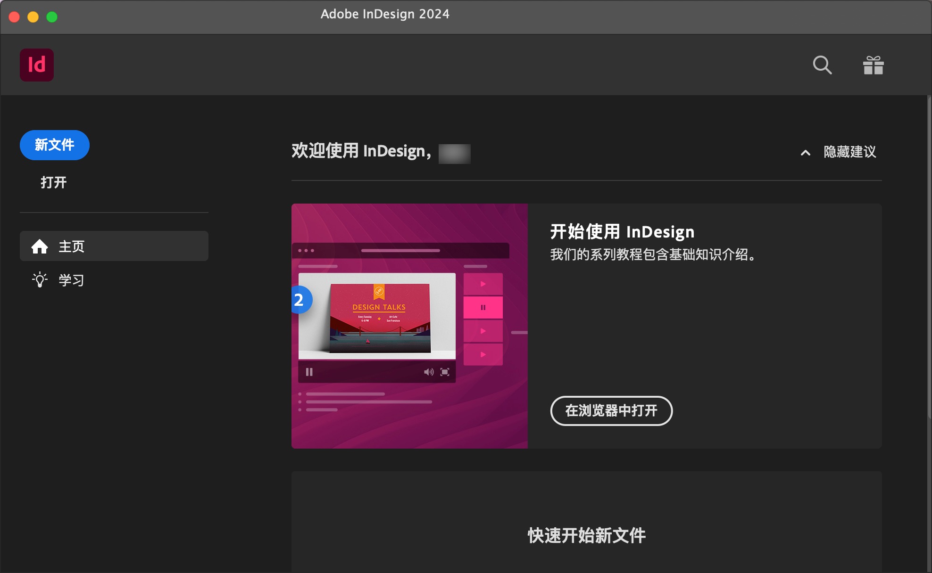Click the 在浏览器中打开 button

click(x=611, y=410)
